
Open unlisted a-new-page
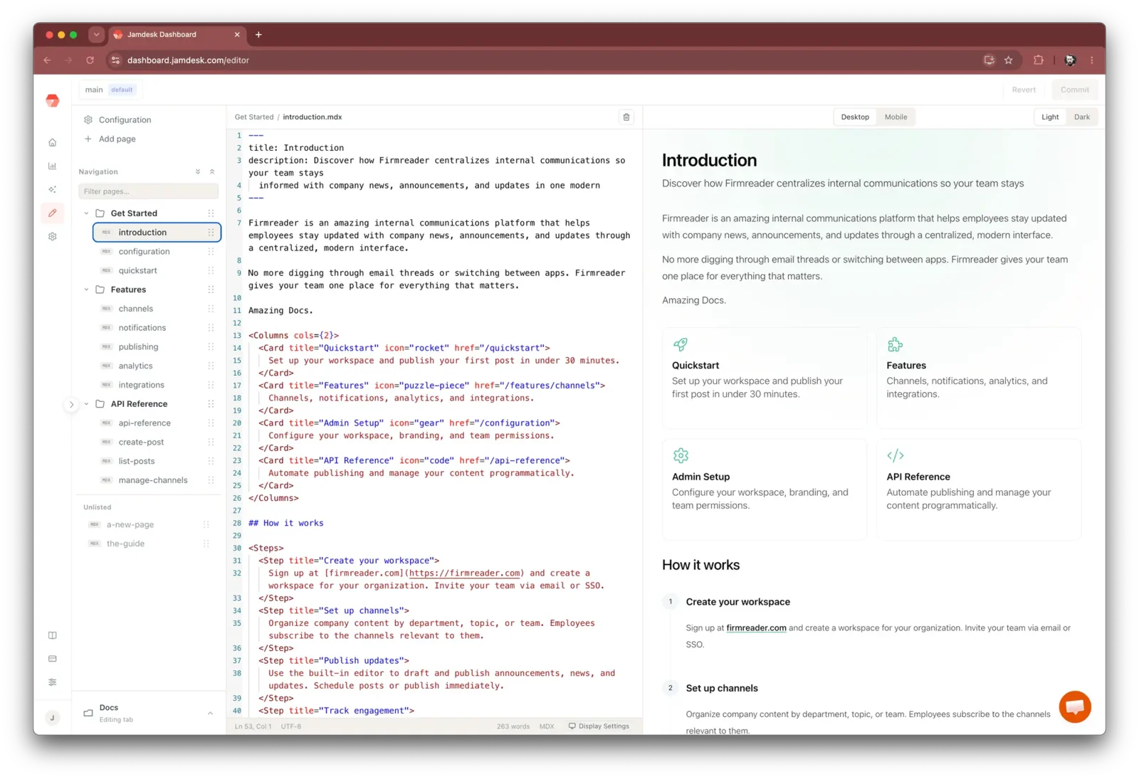(x=148, y=525)
